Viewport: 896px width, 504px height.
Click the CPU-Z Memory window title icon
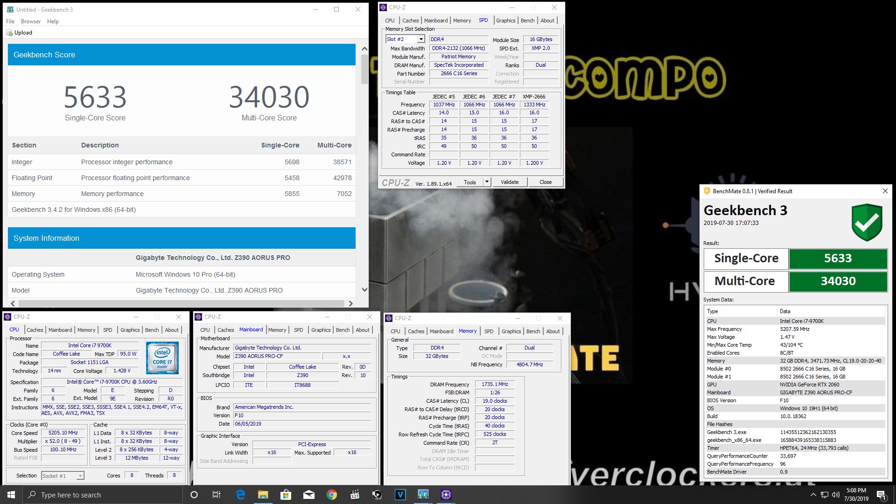(389, 318)
